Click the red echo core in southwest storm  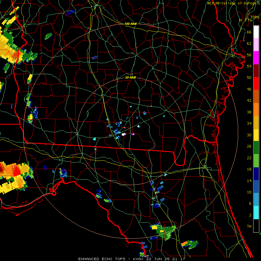pyautogui.click(x=17, y=171)
